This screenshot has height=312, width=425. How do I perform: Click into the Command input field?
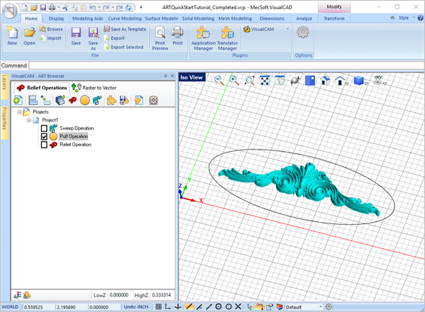[226, 65]
